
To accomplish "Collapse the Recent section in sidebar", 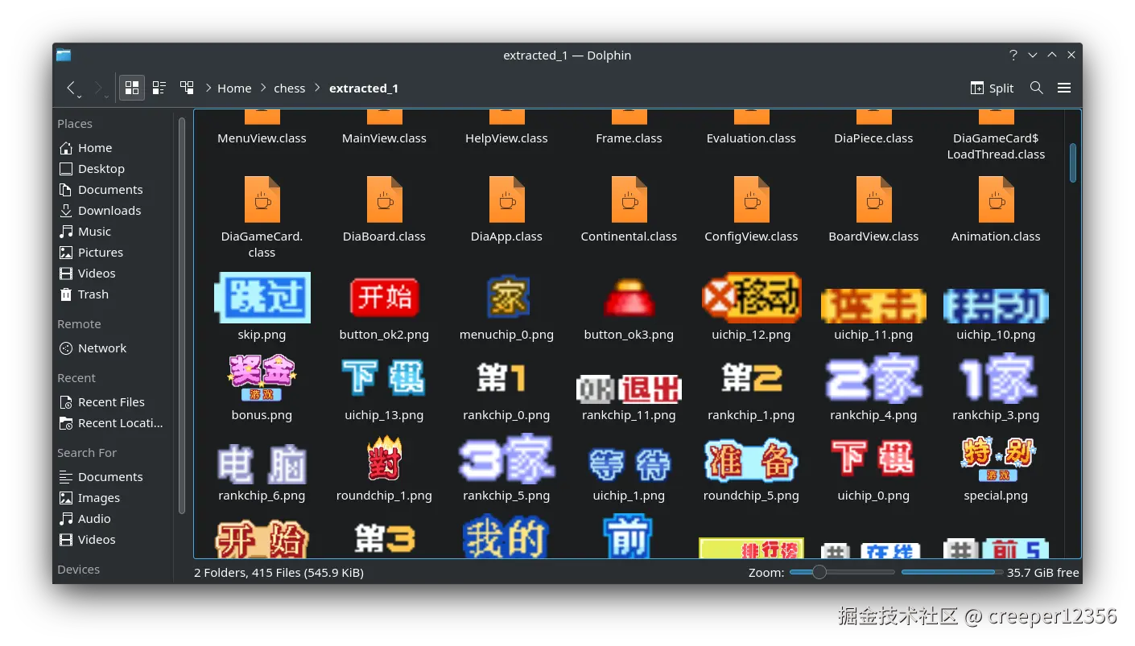I will pyautogui.click(x=76, y=377).
